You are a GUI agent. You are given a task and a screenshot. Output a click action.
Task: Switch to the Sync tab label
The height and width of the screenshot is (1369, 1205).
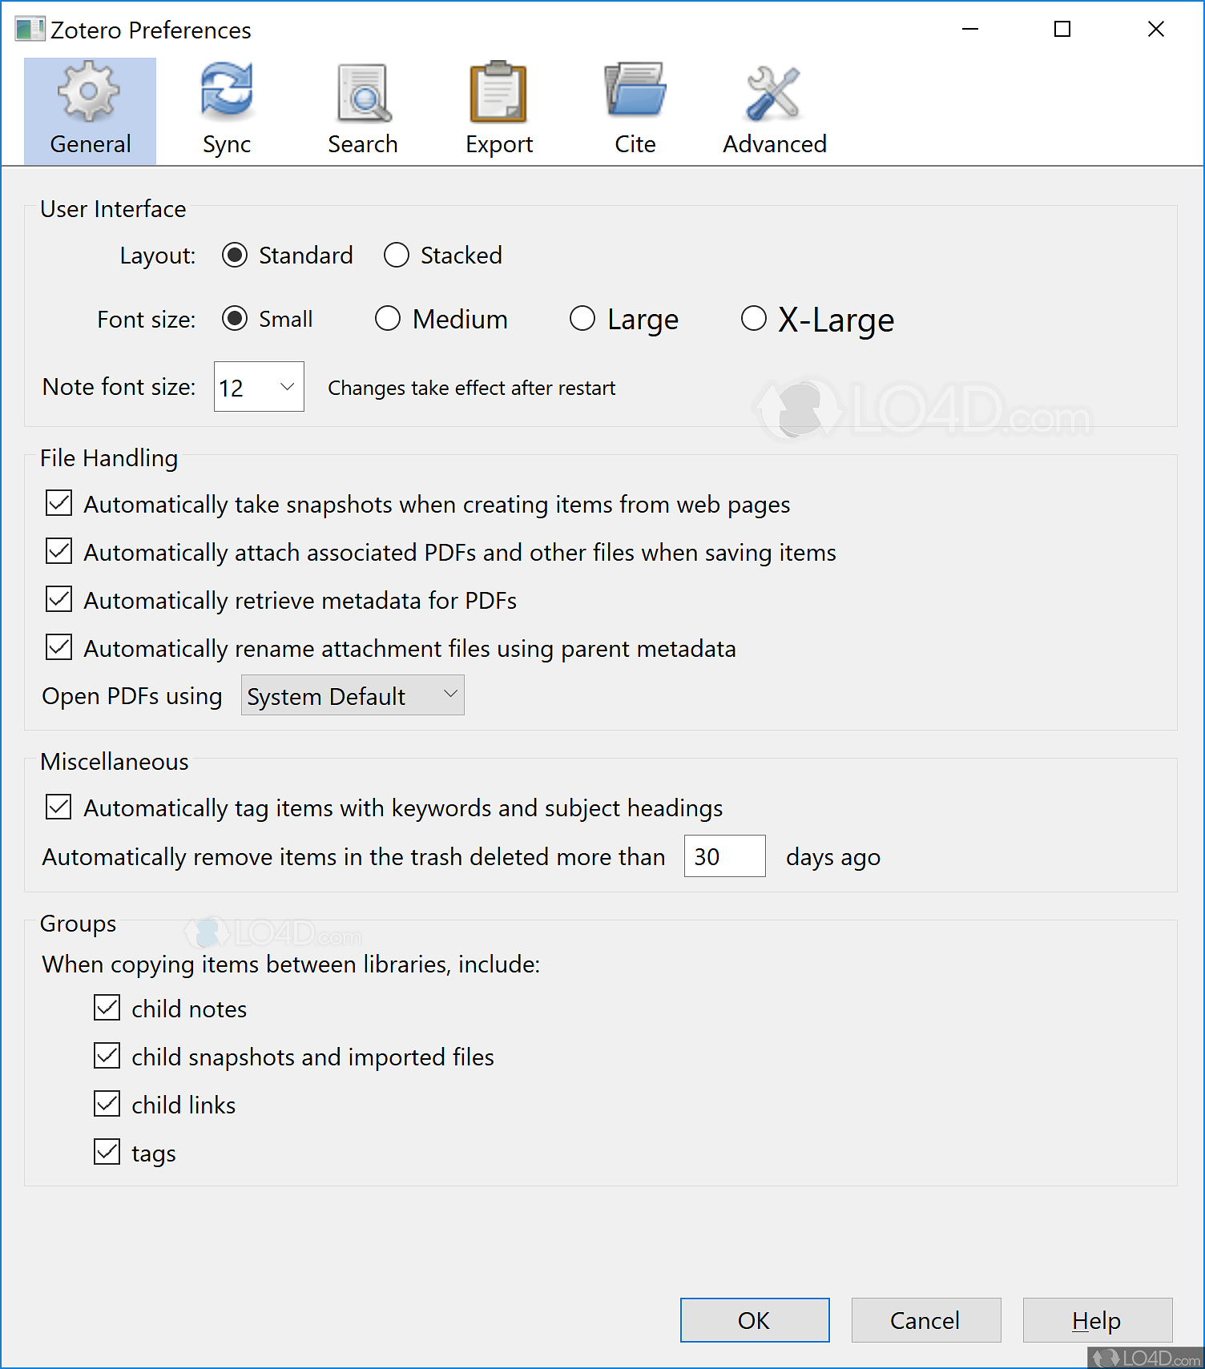[x=227, y=145]
